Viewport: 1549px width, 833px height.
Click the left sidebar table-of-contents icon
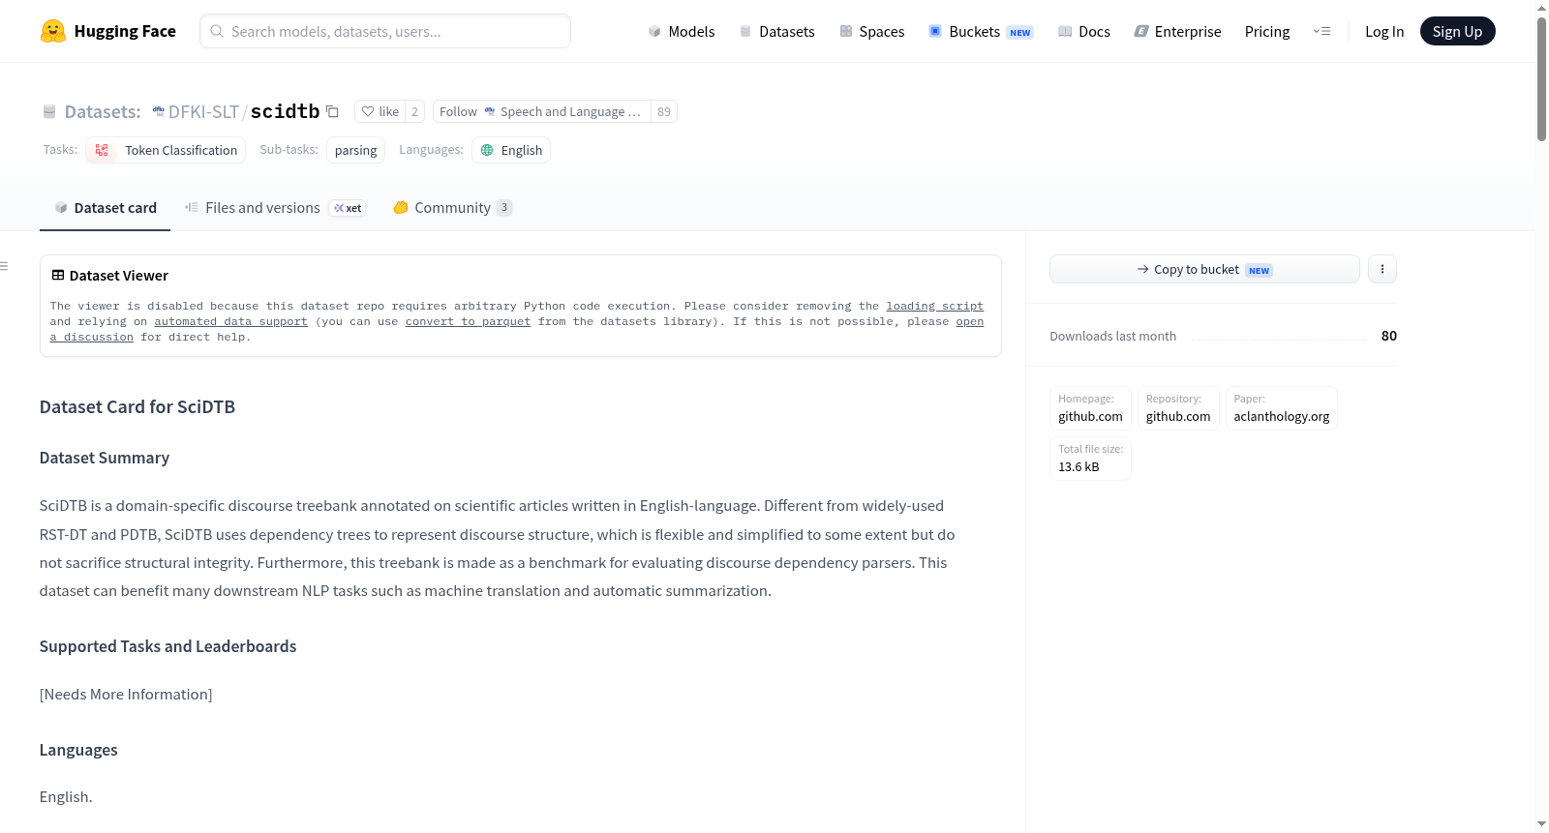point(4,266)
